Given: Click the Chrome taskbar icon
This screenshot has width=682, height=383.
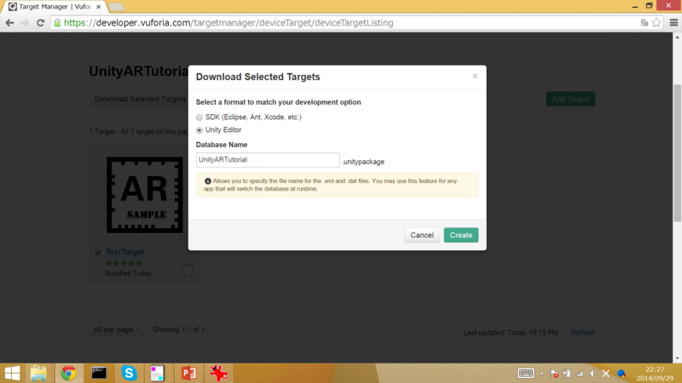Looking at the screenshot, I should (x=68, y=374).
